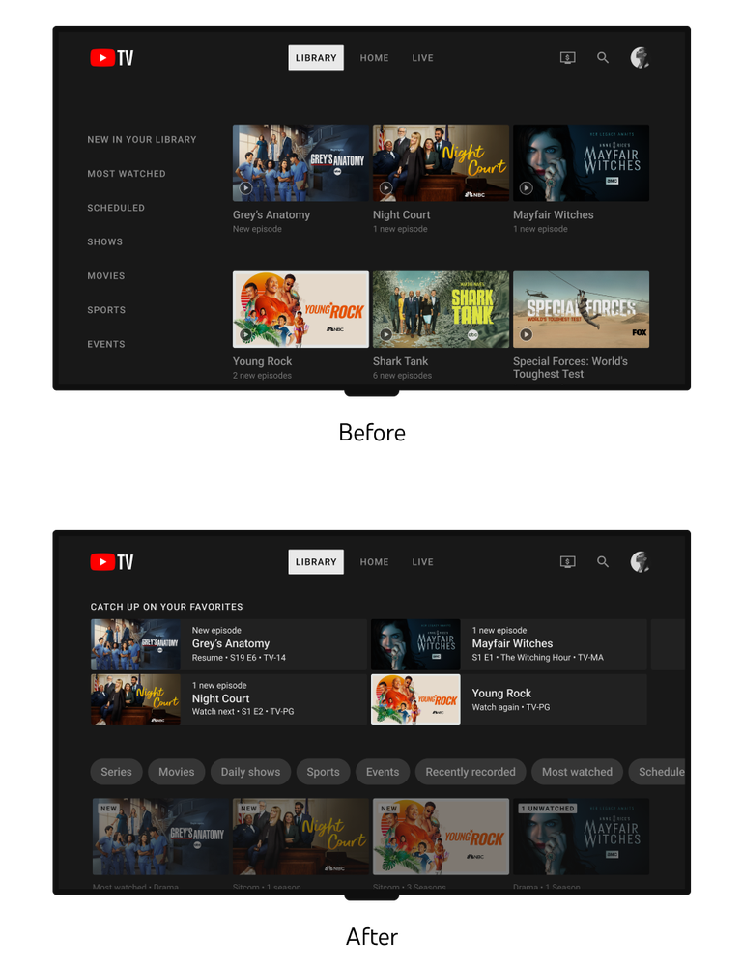Viewport: 742px width, 966px height.
Task: Play Night Court via its play icon in Before
Action: pos(385,188)
